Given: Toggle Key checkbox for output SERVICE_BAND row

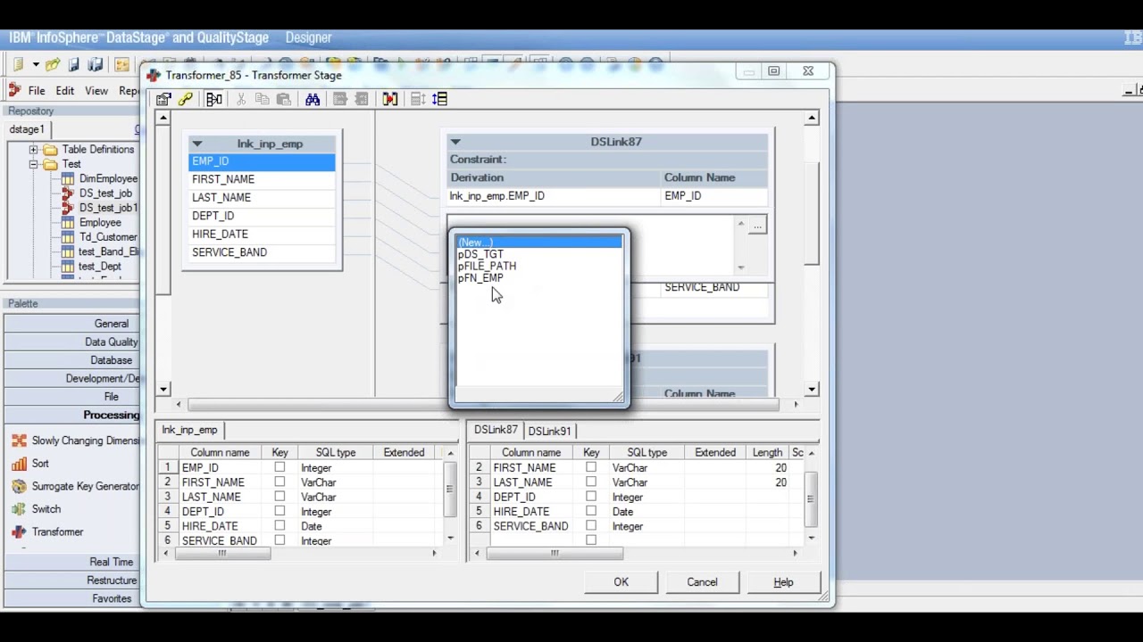Looking at the screenshot, I should click(x=591, y=526).
